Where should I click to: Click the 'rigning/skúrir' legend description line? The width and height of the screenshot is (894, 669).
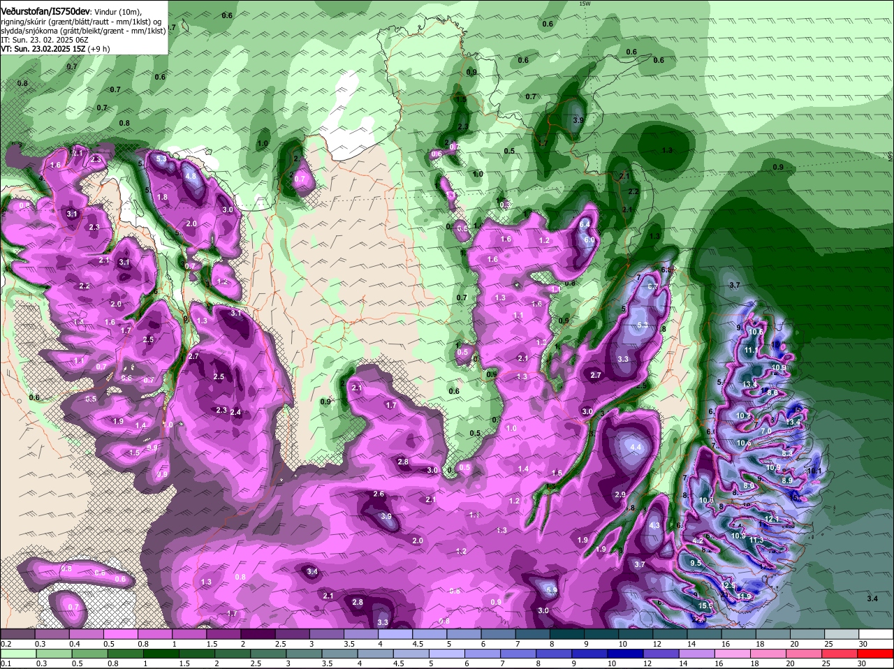81,21
